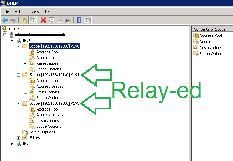Image resolution: width=233 pixels, height=161 pixels.
Task: Open Address Pool in contents pane
Action: point(210,35)
